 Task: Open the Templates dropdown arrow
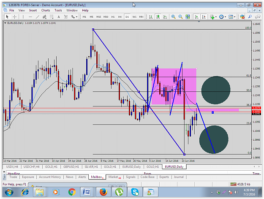(x=235, y=17)
